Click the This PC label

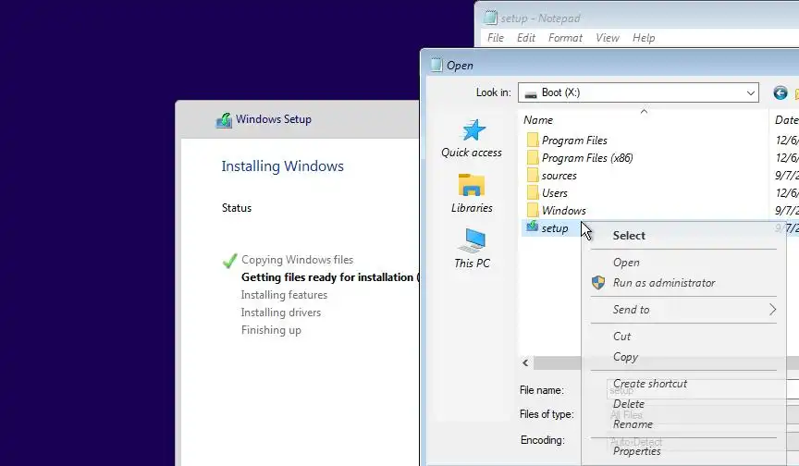(x=472, y=264)
